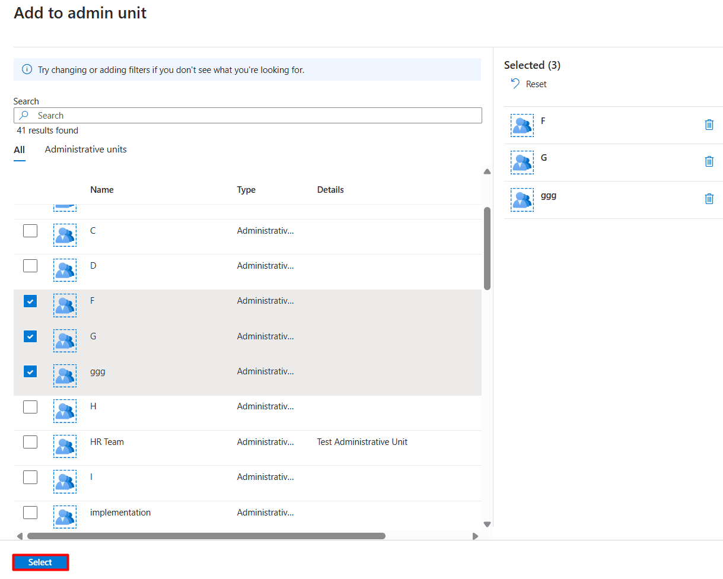Screen dimensions: 723x579
Task: Click the admin unit icon for implementation
Action: (x=65, y=517)
